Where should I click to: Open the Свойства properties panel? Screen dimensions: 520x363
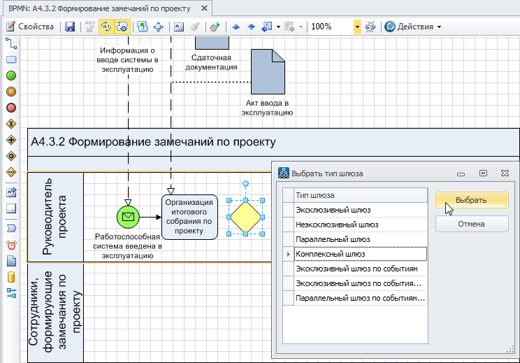[30, 27]
